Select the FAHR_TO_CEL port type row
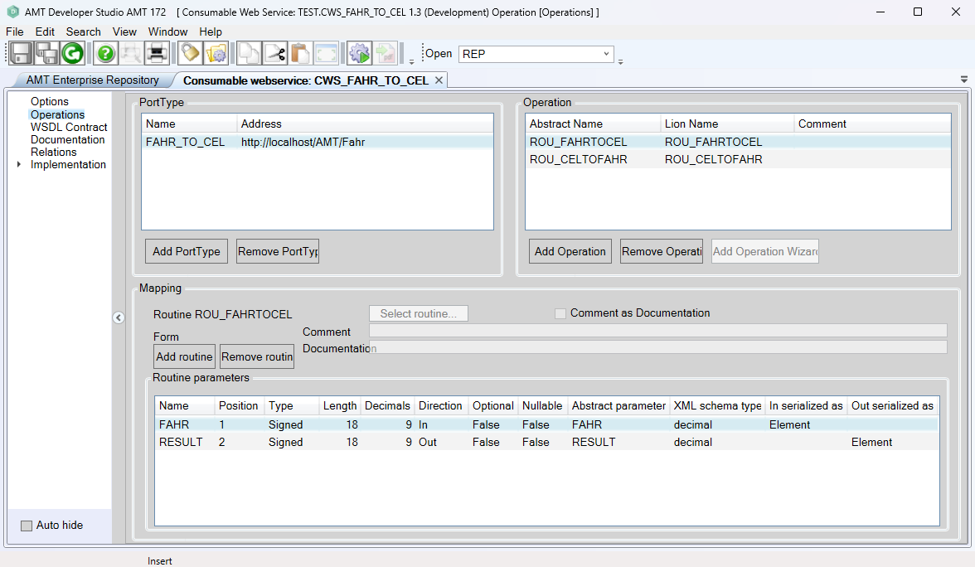 317,142
